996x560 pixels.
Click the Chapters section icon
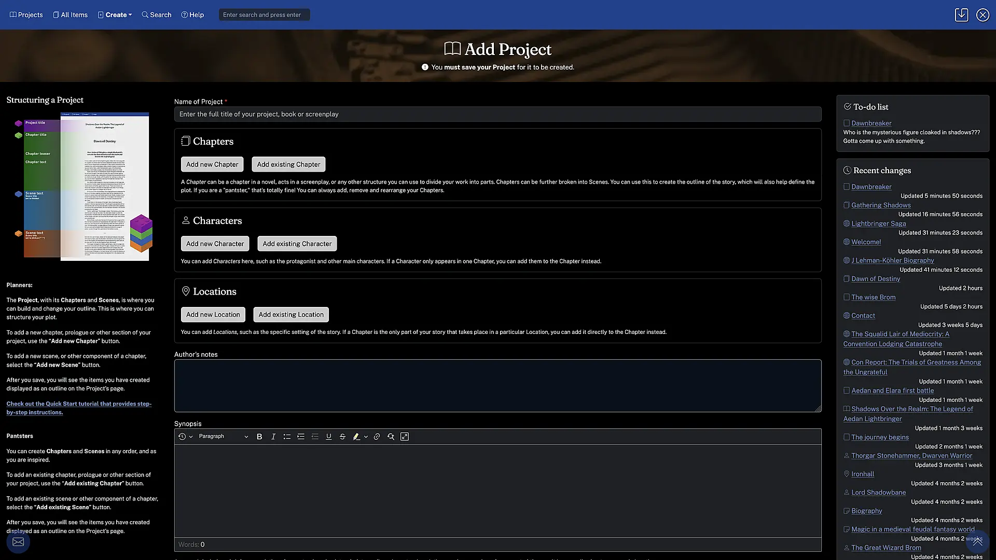tap(186, 141)
